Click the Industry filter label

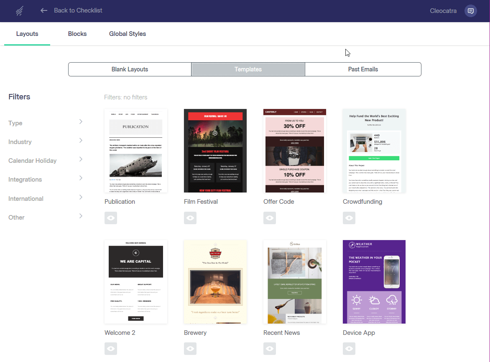pyautogui.click(x=20, y=142)
